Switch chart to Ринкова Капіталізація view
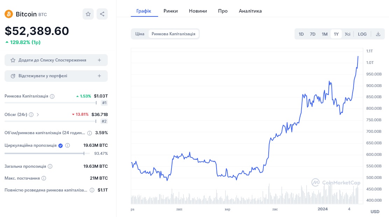The height and width of the screenshot is (217, 389). coord(174,34)
